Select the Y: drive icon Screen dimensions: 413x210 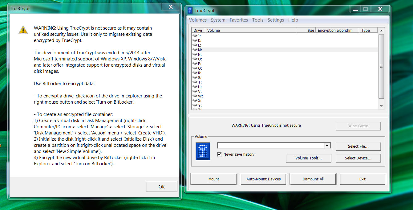195,105
